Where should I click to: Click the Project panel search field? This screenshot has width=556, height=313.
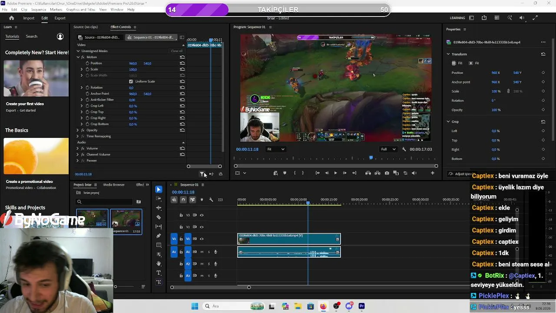[104, 202]
